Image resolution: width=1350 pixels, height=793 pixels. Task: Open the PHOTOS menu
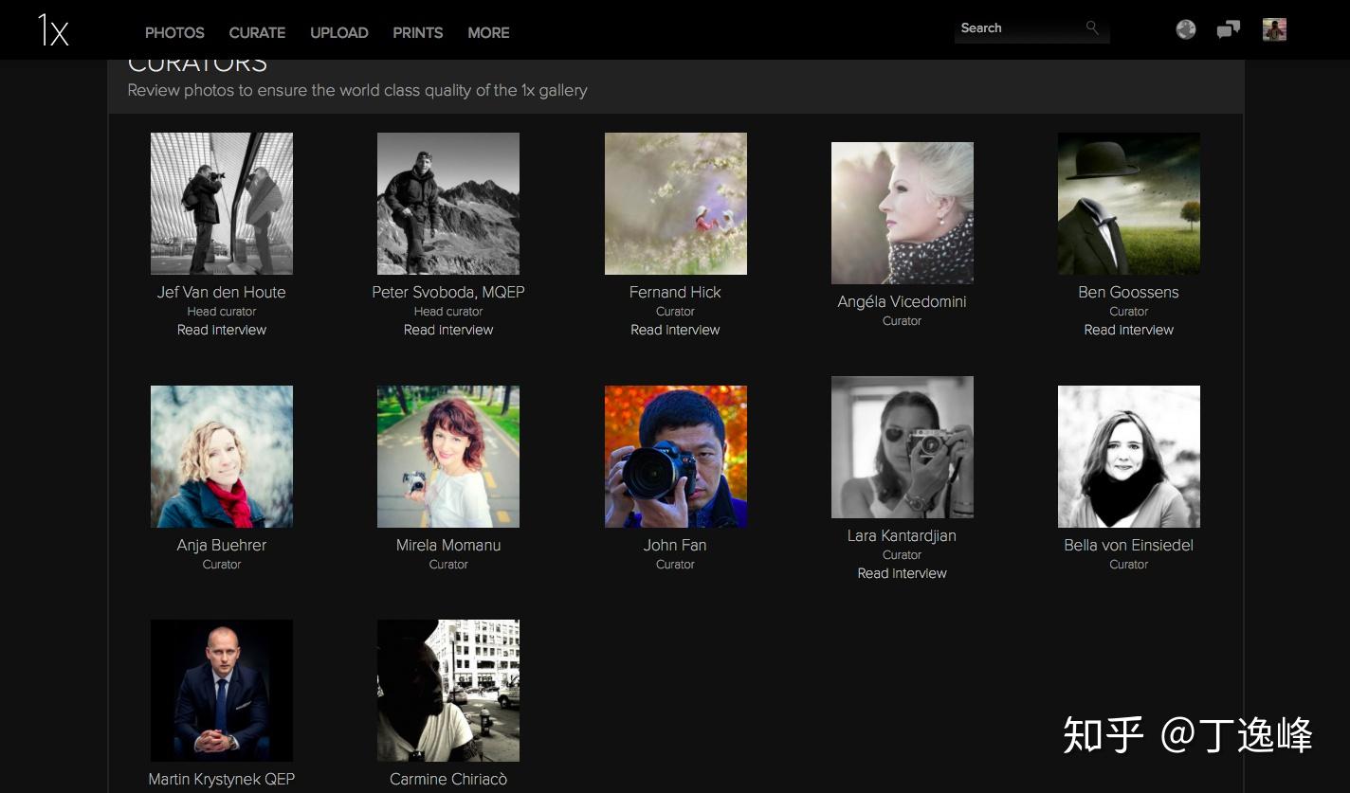coord(174,32)
